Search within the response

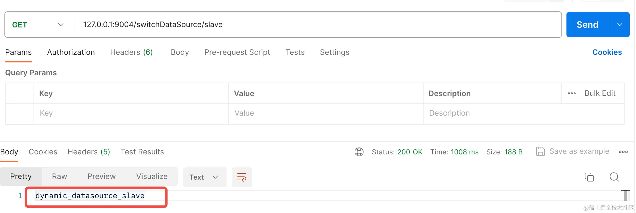tap(614, 177)
